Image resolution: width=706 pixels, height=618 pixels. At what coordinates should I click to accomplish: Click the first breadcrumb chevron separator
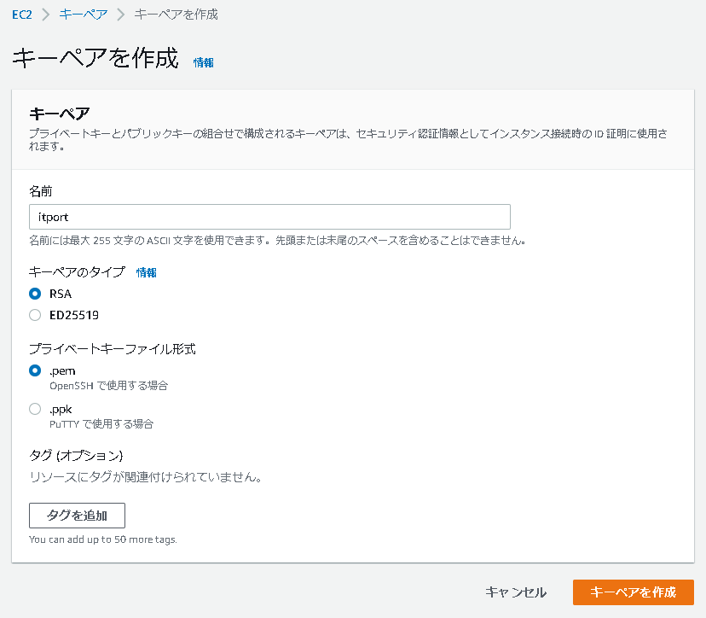45,15
